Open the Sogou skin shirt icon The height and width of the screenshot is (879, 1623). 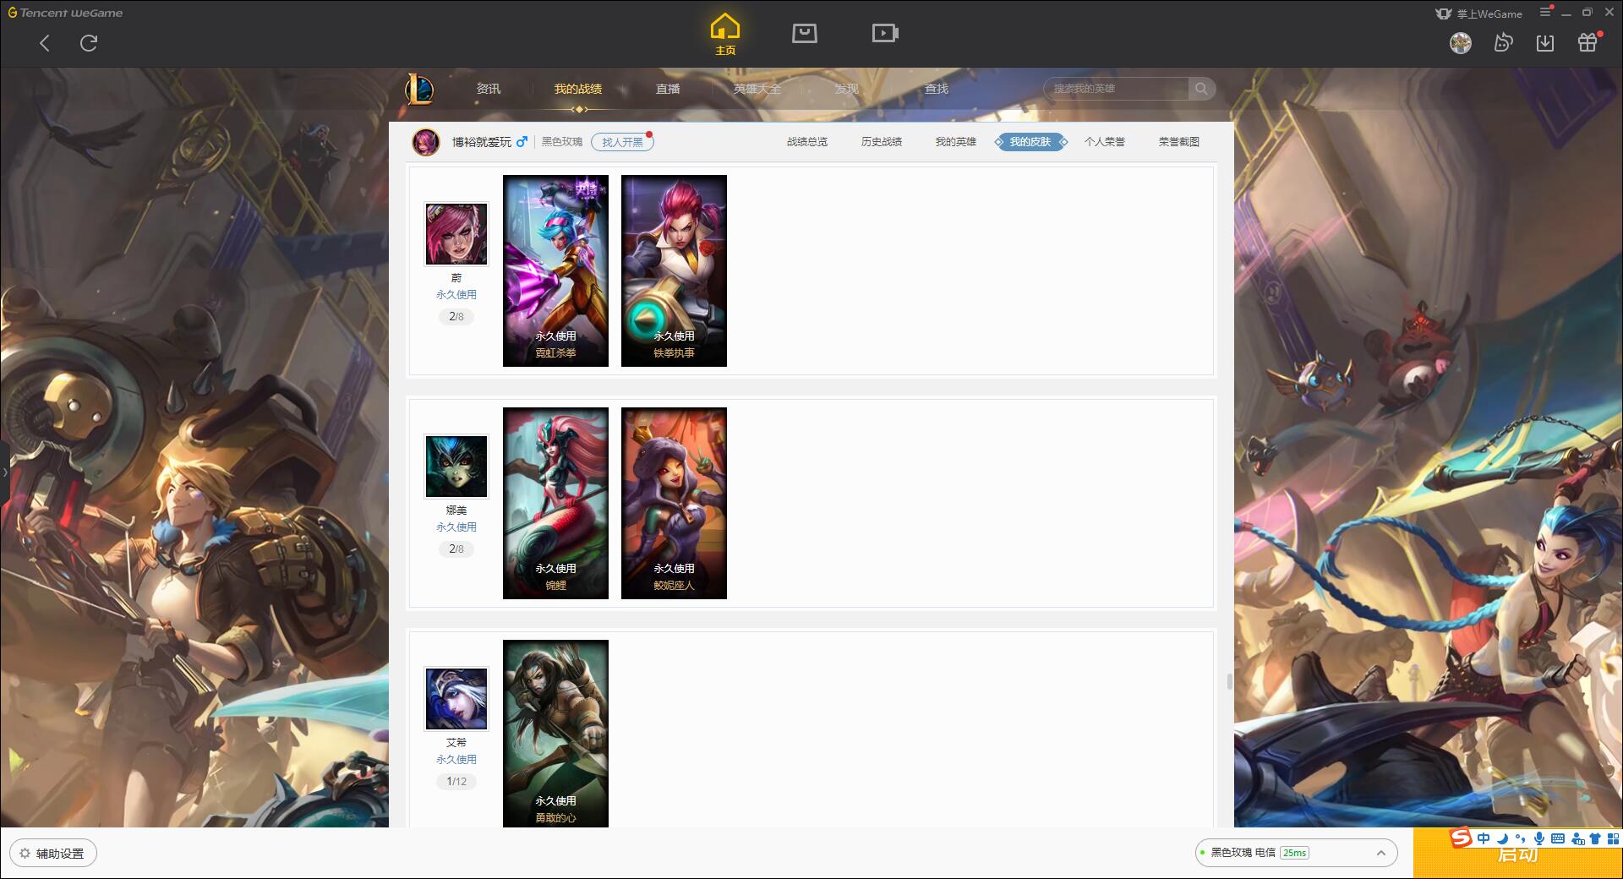(1595, 838)
